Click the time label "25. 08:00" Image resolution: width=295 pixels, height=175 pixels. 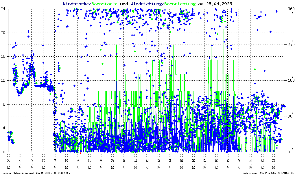[101, 161]
